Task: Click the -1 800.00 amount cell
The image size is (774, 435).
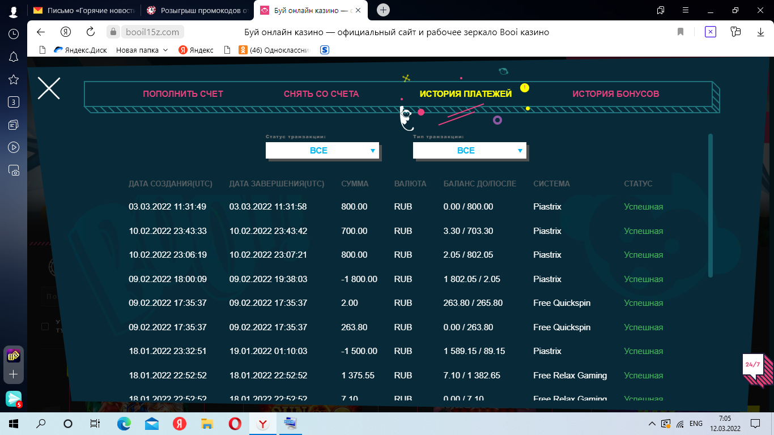Action: tap(359, 279)
